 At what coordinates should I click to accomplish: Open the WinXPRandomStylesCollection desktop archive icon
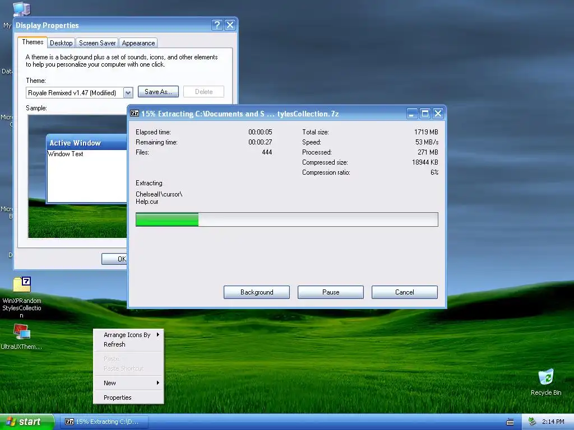(x=22, y=285)
